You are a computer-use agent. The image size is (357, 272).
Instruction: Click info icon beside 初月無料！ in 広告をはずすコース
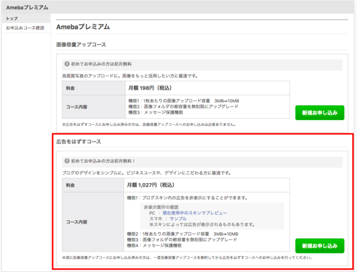coord(67,161)
